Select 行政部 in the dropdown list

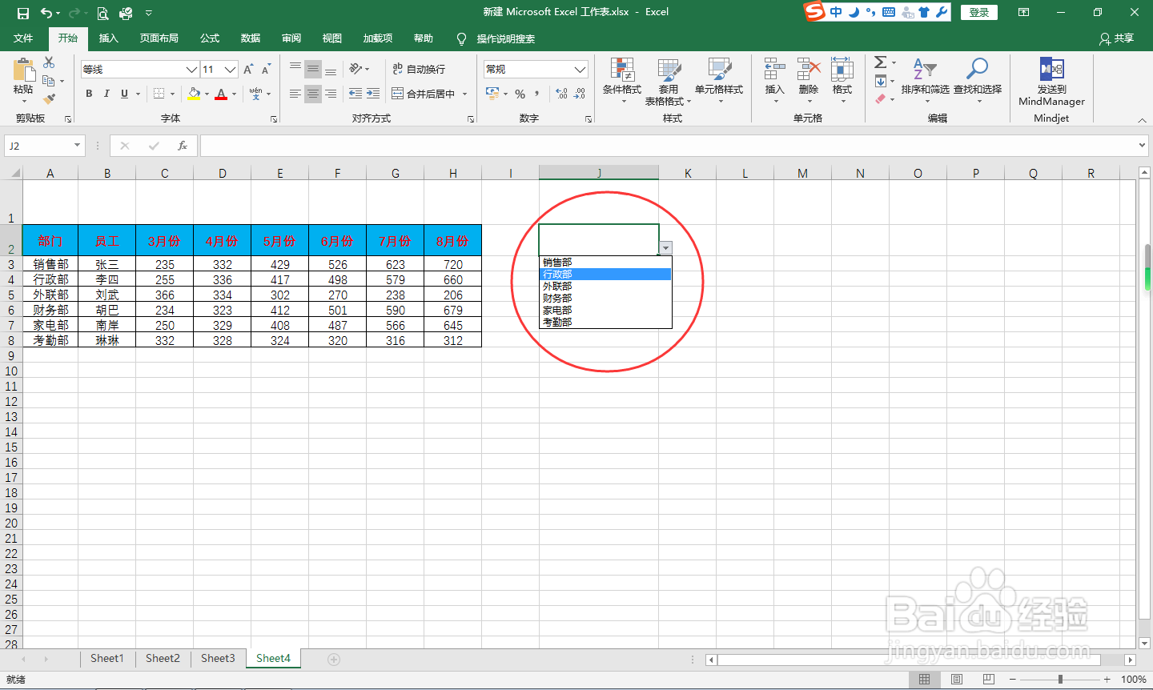point(605,274)
